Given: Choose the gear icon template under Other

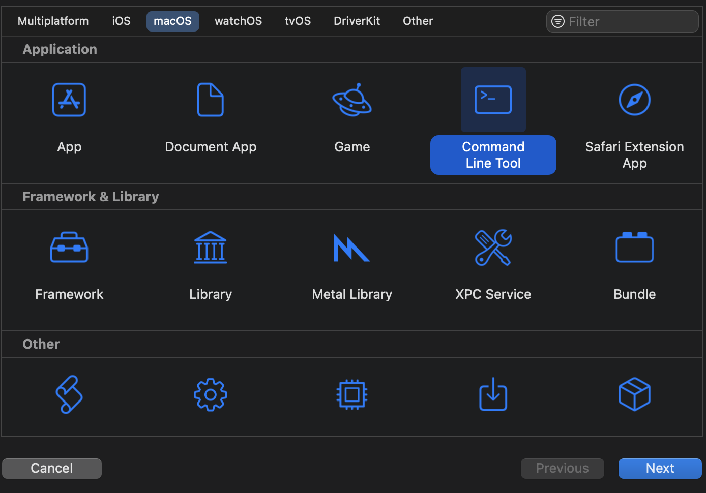Looking at the screenshot, I should [211, 394].
